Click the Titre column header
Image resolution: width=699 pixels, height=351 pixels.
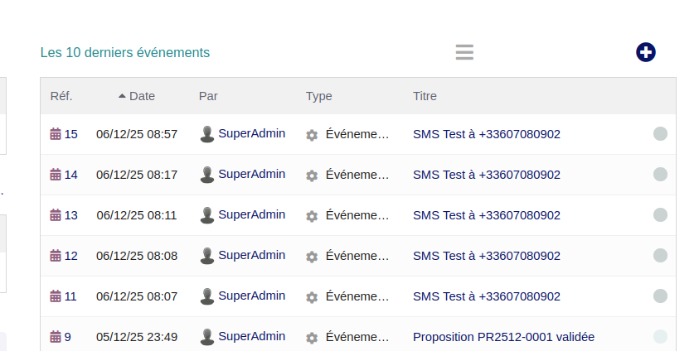(425, 96)
